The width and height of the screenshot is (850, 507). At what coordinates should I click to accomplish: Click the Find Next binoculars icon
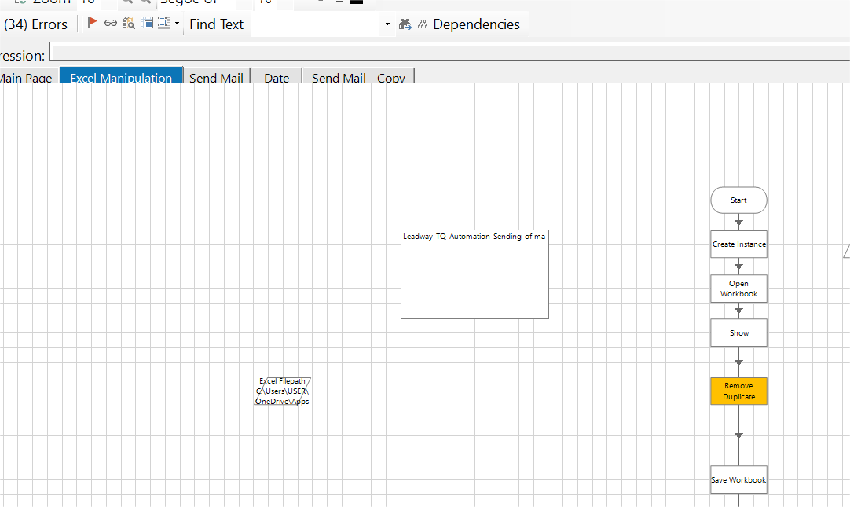pos(406,24)
